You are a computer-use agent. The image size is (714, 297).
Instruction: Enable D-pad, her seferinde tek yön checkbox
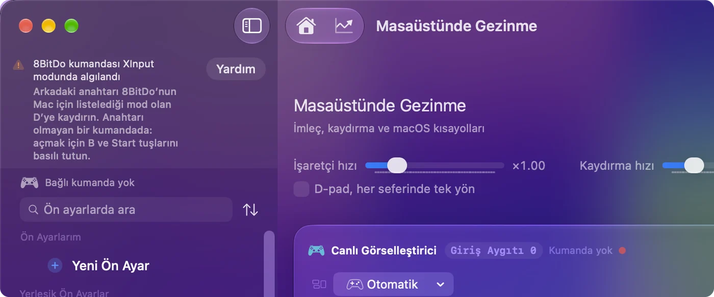pos(301,190)
